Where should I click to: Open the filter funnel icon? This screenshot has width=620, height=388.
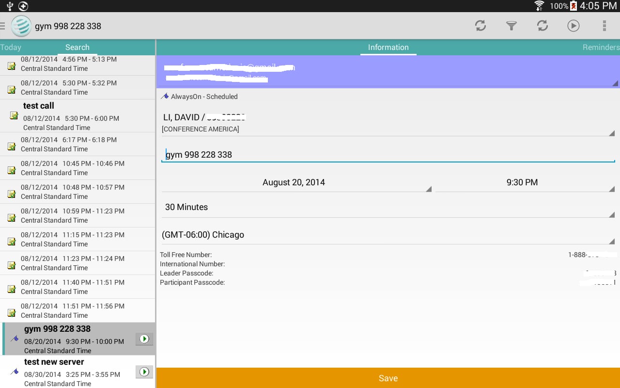click(x=511, y=26)
